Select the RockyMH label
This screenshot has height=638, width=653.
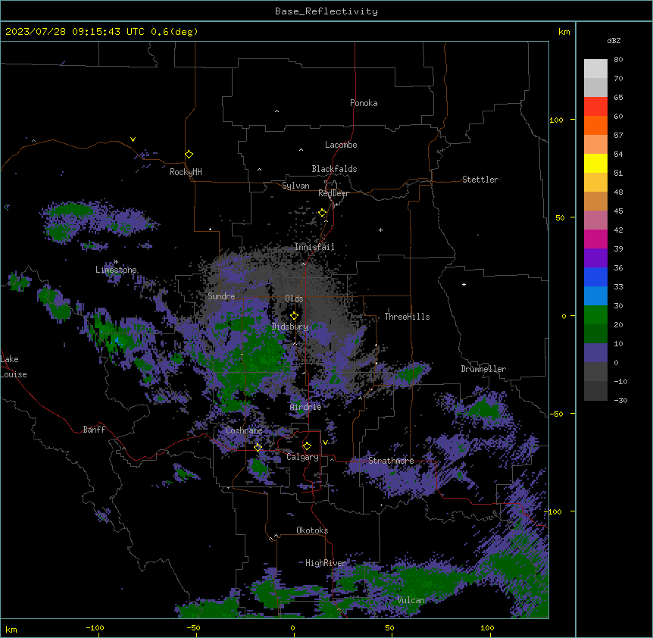pyautogui.click(x=186, y=172)
